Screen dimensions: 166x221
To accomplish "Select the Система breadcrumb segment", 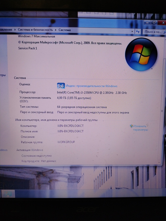I will (65, 30).
